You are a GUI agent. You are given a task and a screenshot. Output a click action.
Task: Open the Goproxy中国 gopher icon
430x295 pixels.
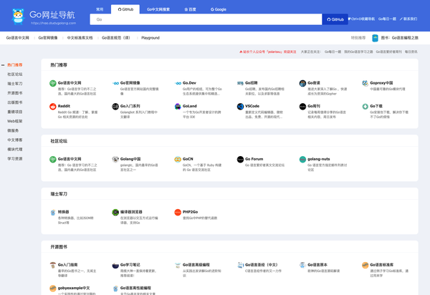pos(365,83)
